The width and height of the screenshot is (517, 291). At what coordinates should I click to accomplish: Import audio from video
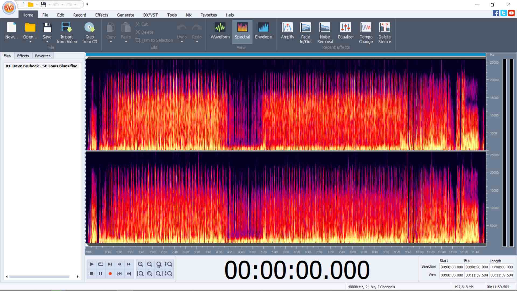click(x=67, y=33)
